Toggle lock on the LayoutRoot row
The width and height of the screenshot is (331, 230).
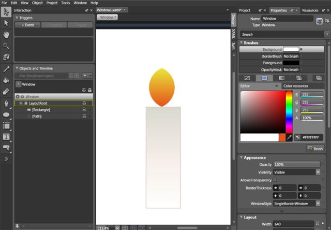pos(90,103)
